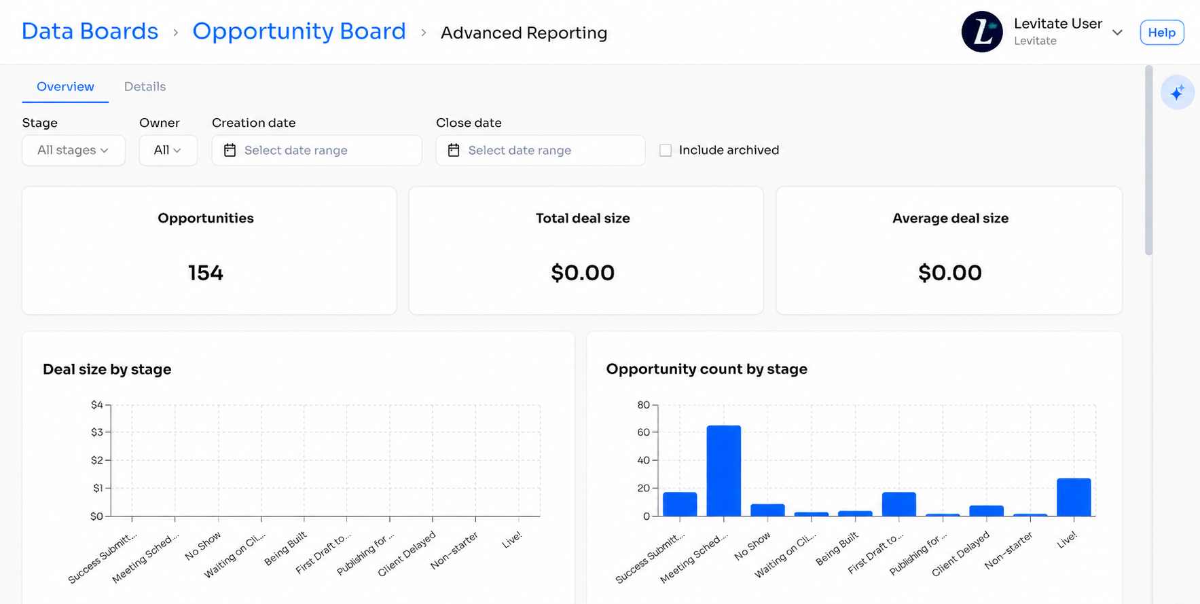1200x604 pixels.
Task: Open the AI sparkle assistant icon
Action: pyautogui.click(x=1177, y=92)
